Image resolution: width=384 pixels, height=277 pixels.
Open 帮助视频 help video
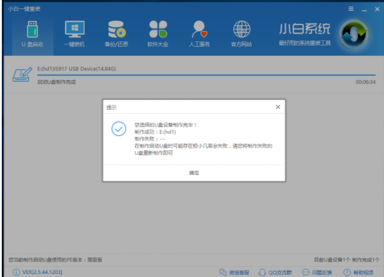pos(358,272)
